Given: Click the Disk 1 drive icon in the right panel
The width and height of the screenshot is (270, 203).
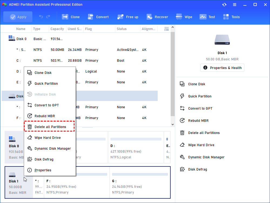Looking at the screenshot, I should click(x=222, y=40).
